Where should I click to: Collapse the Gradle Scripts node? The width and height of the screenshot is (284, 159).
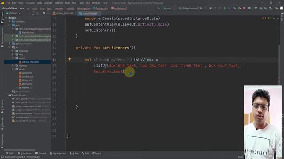coord(6,95)
